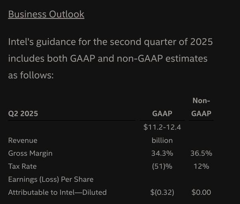This screenshot has height=204, width=240.
Task: Open the Business Outlook underlined heading link
Action: (x=46, y=14)
